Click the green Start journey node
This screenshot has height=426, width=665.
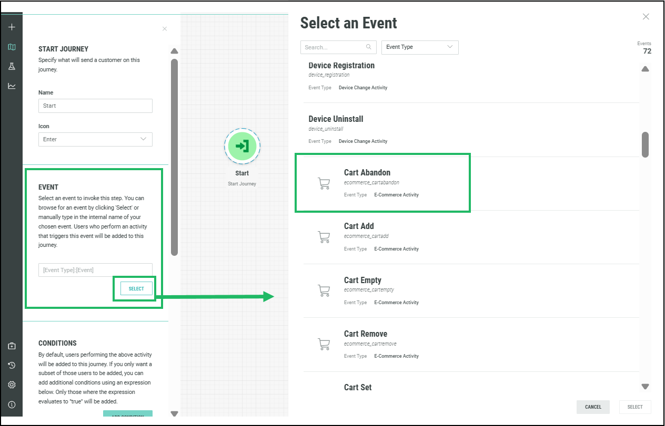(242, 146)
